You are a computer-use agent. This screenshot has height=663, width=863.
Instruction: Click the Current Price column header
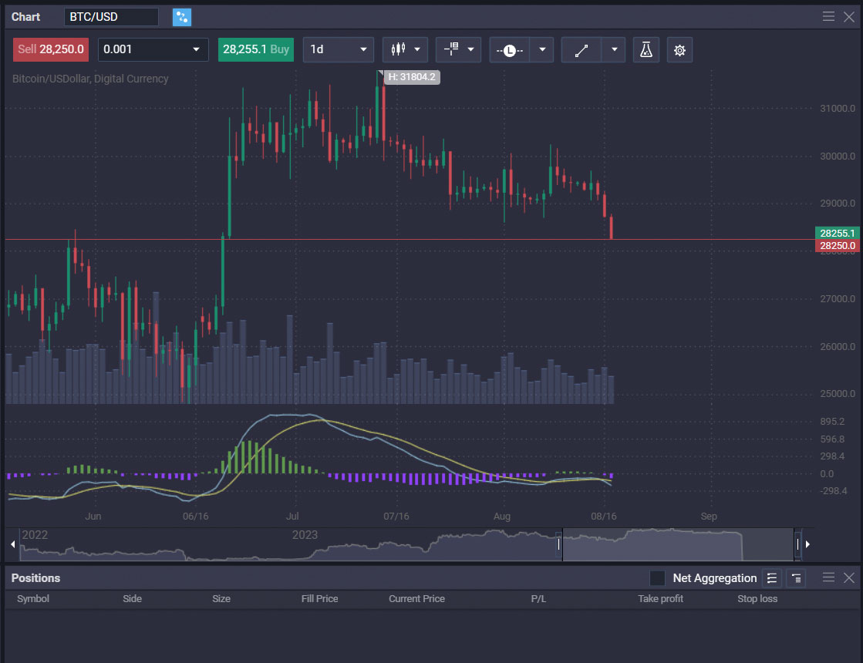coord(416,598)
